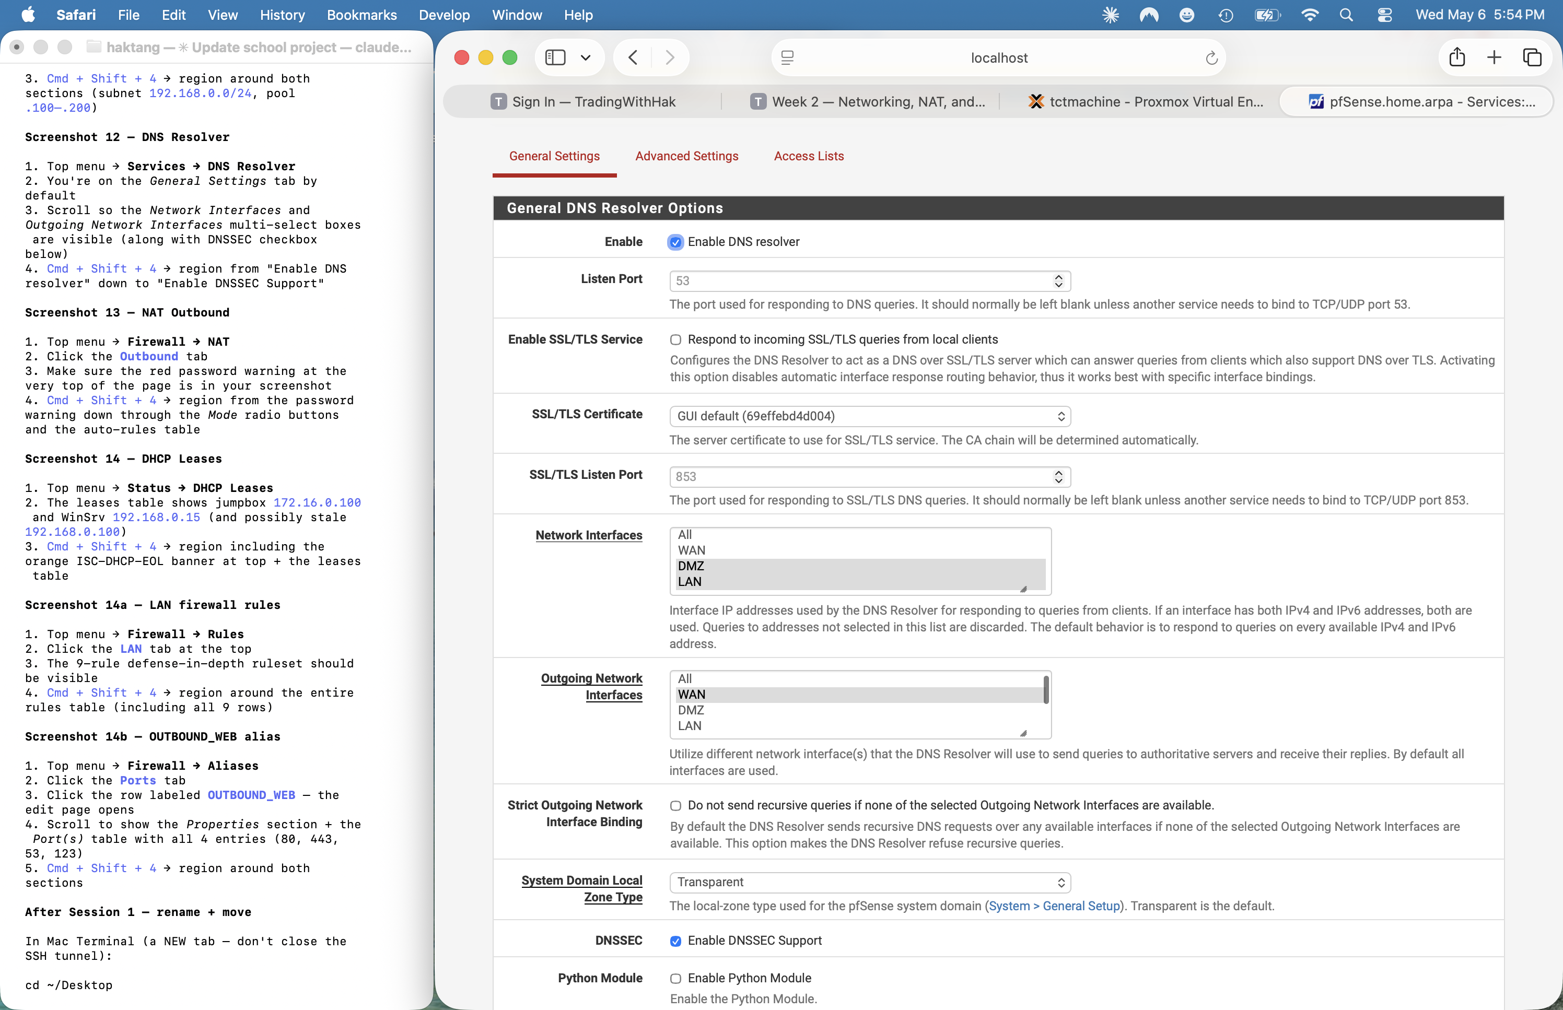Toggle Enable DNSSEC Support checkbox
The width and height of the screenshot is (1563, 1010).
tap(675, 941)
